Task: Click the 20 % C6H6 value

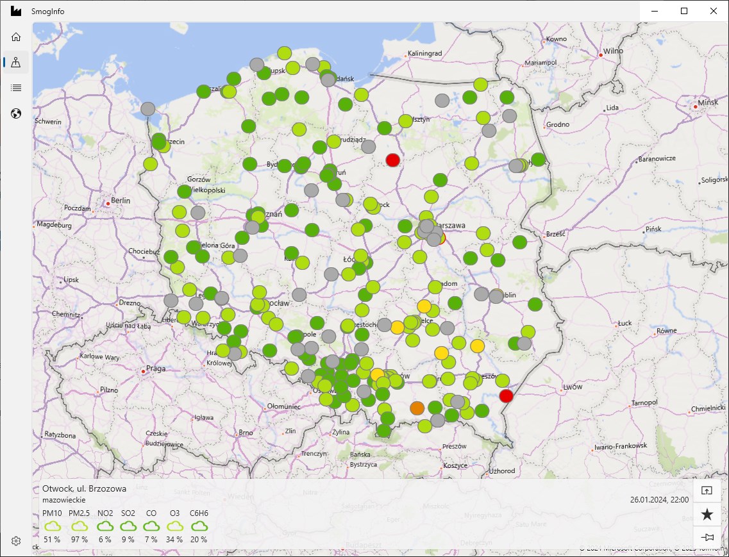Action: click(x=199, y=540)
